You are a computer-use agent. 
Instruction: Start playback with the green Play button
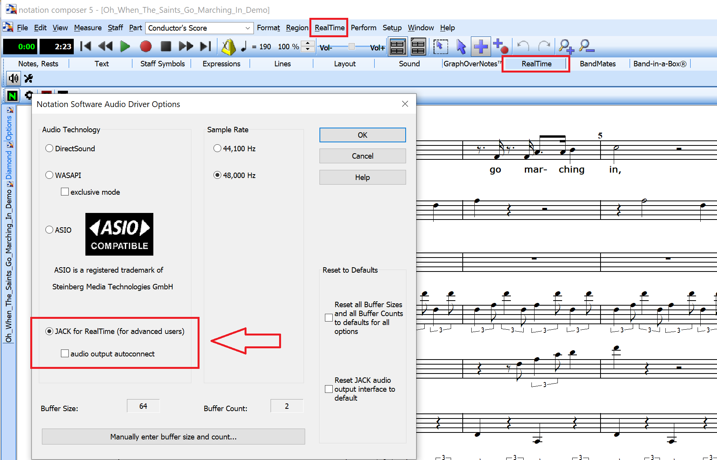pyautogui.click(x=125, y=47)
